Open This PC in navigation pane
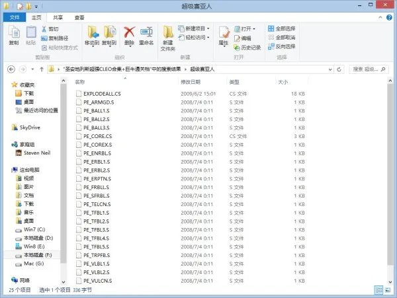The image size is (397, 298). pyautogui.click(x=26, y=170)
